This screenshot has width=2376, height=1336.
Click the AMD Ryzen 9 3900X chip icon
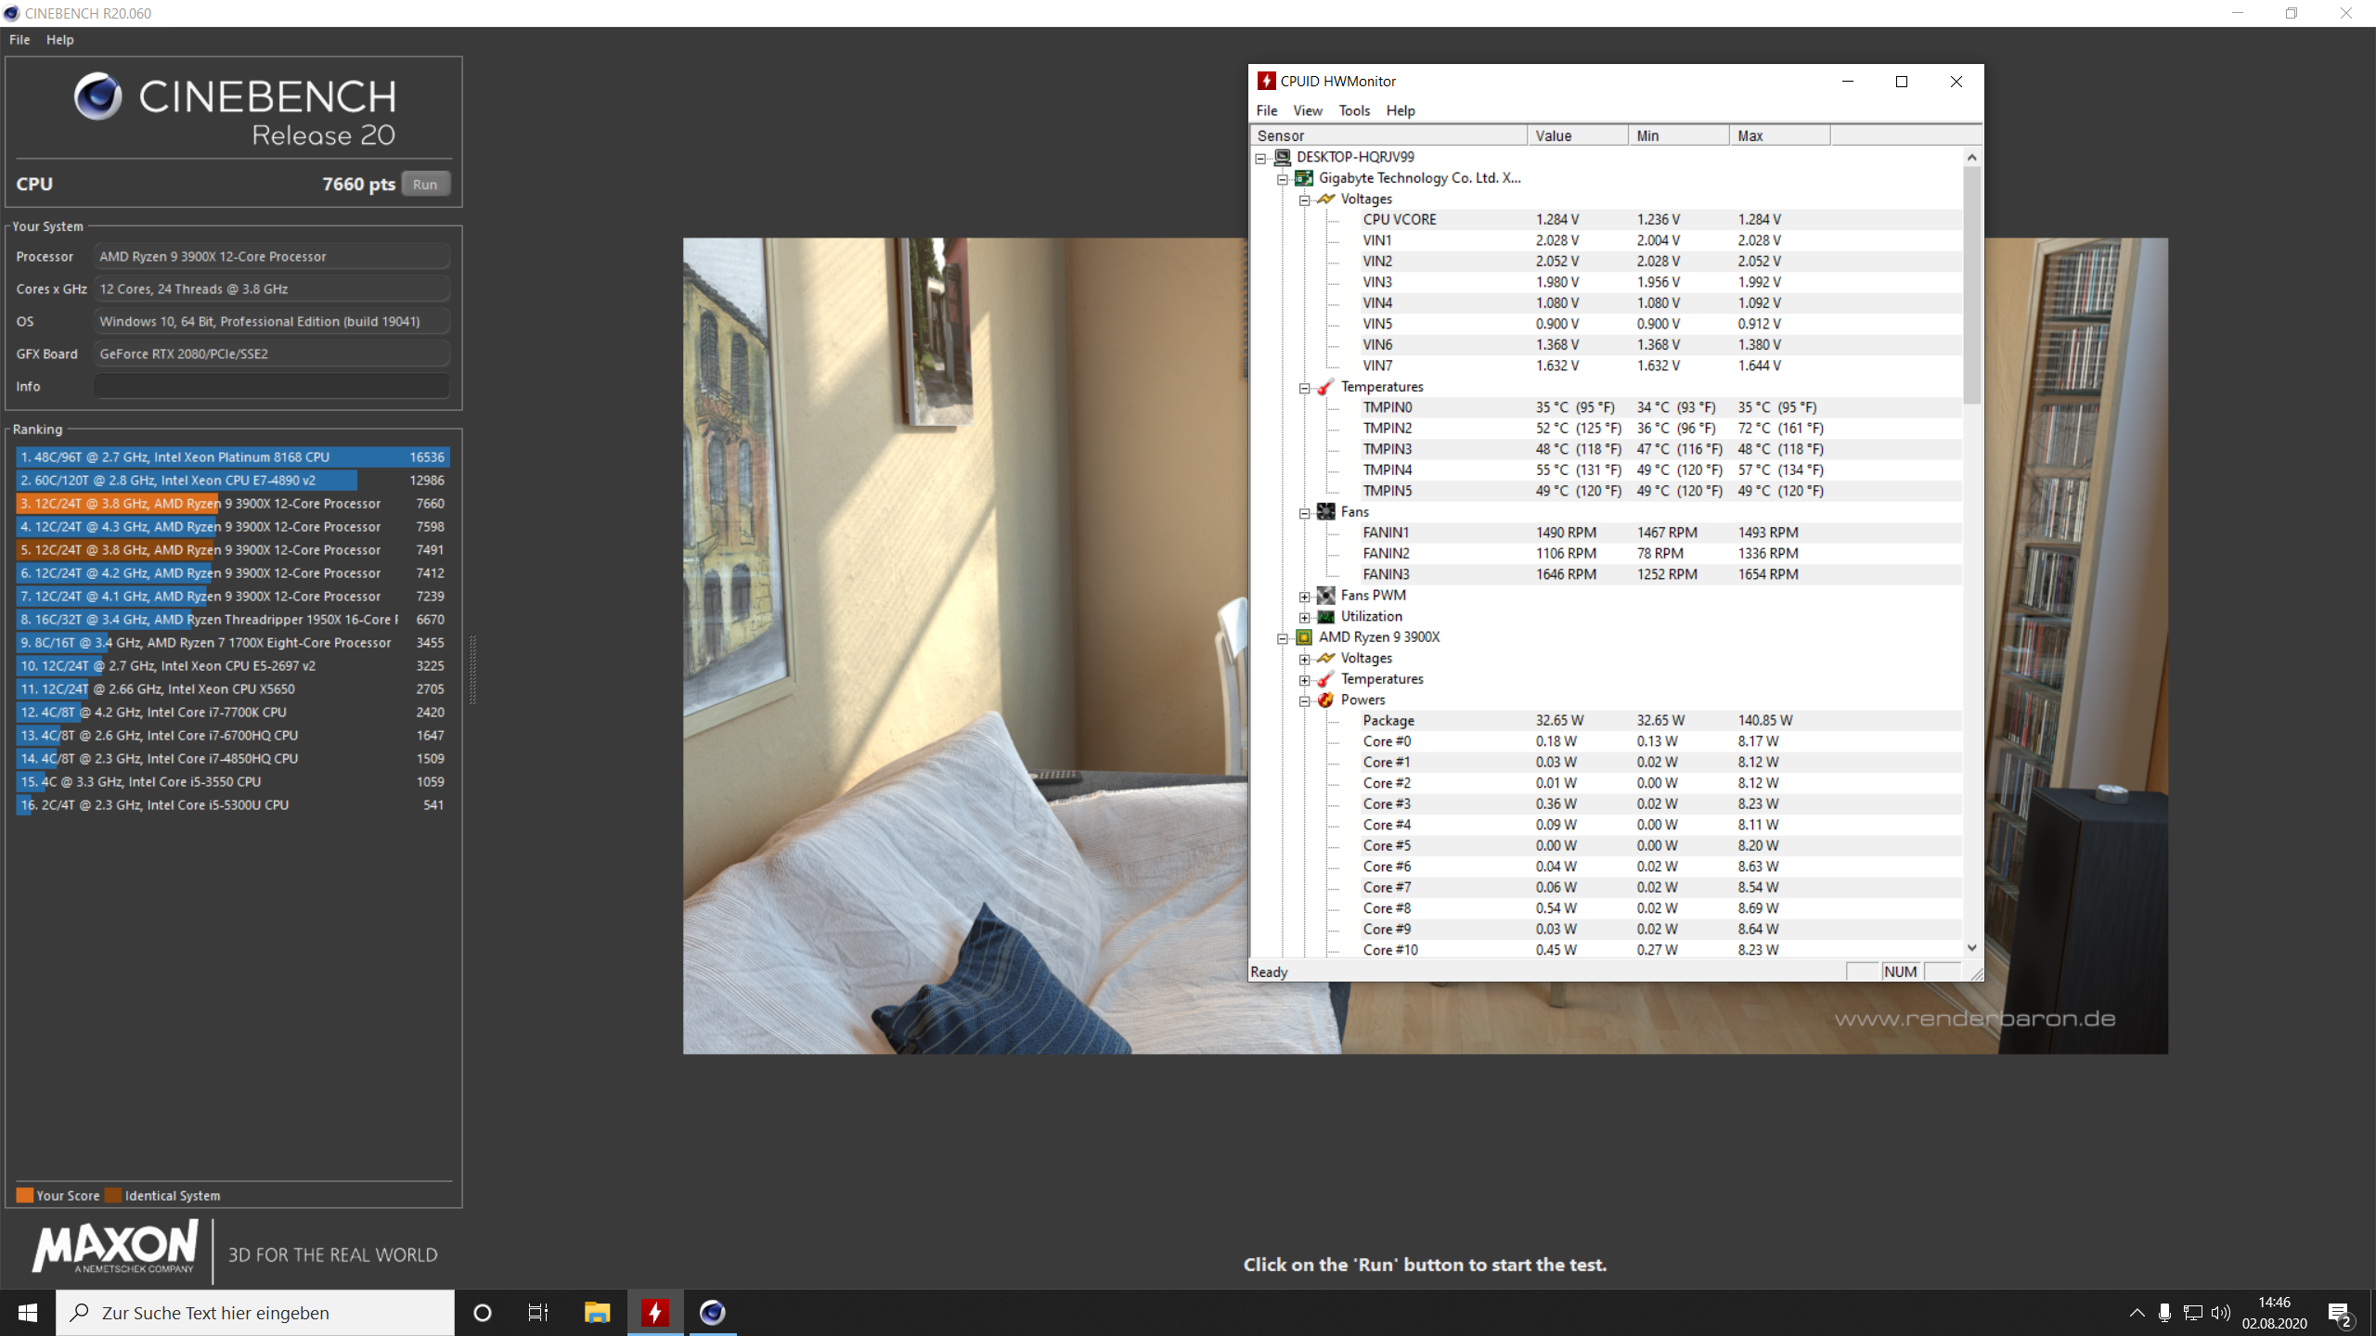pyautogui.click(x=1304, y=637)
